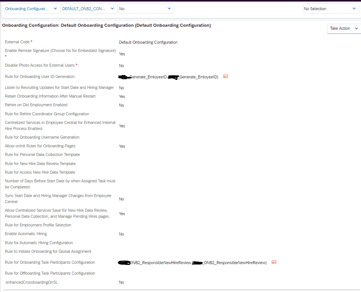361x292 pixels.
Task: Select the Default Onboarding Configuration external code value
Action: tap(148, 42)
